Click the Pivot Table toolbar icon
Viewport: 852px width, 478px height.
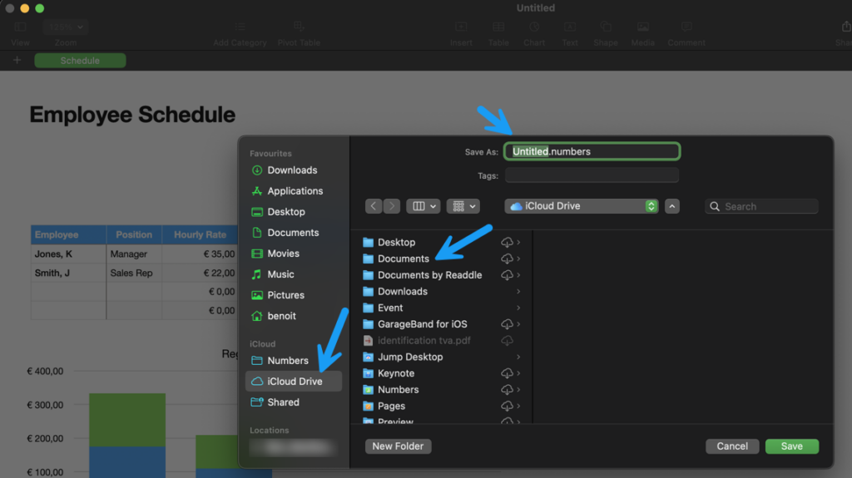(299, 32)
